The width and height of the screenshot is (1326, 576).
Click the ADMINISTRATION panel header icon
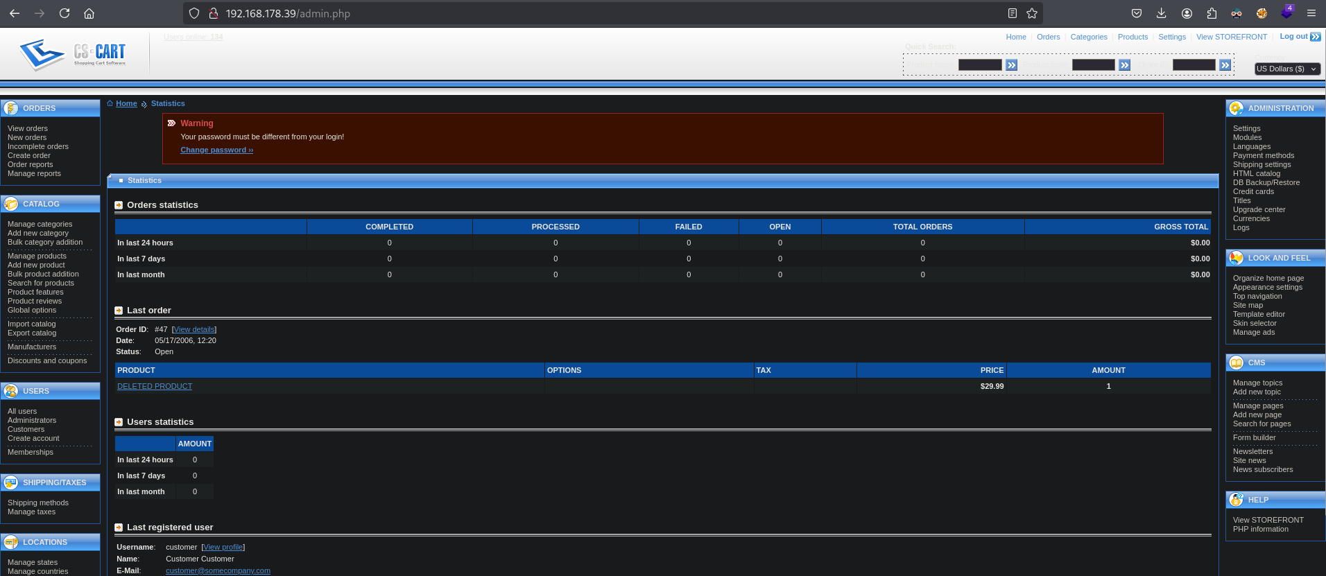click(x=1237, y=108)
